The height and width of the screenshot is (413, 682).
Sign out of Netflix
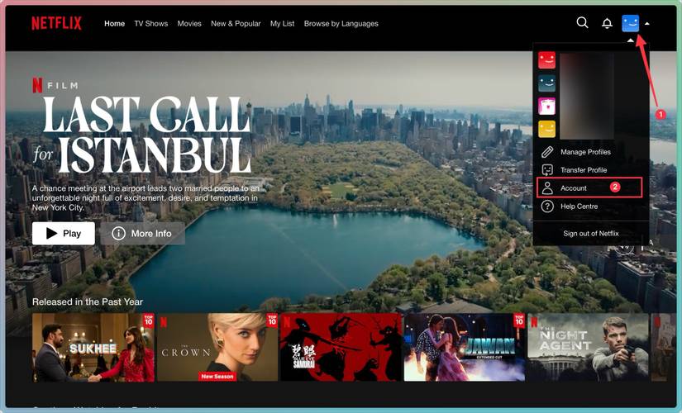pyautogui.click(x=590, y=234)
